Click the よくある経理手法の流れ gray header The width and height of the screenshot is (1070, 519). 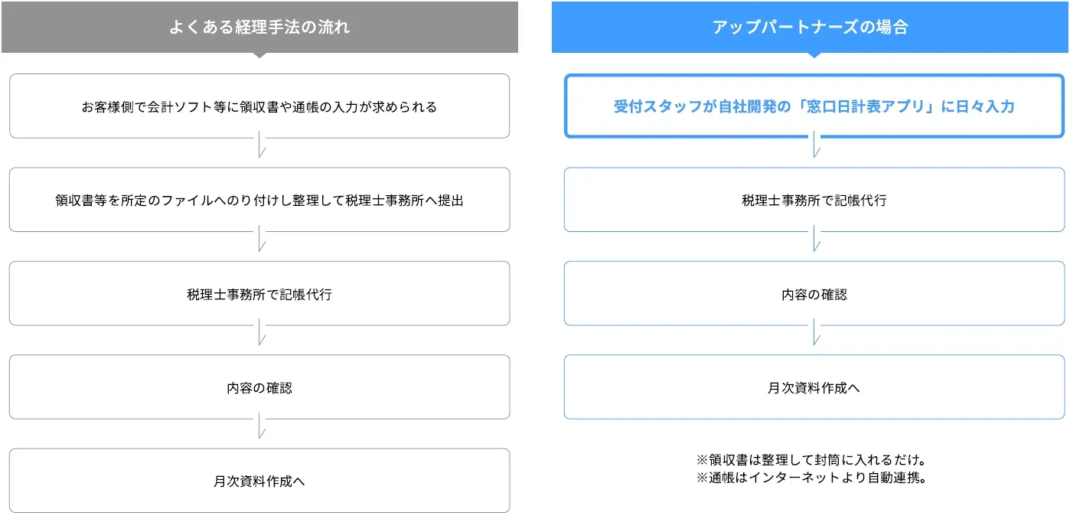(259, 28)
